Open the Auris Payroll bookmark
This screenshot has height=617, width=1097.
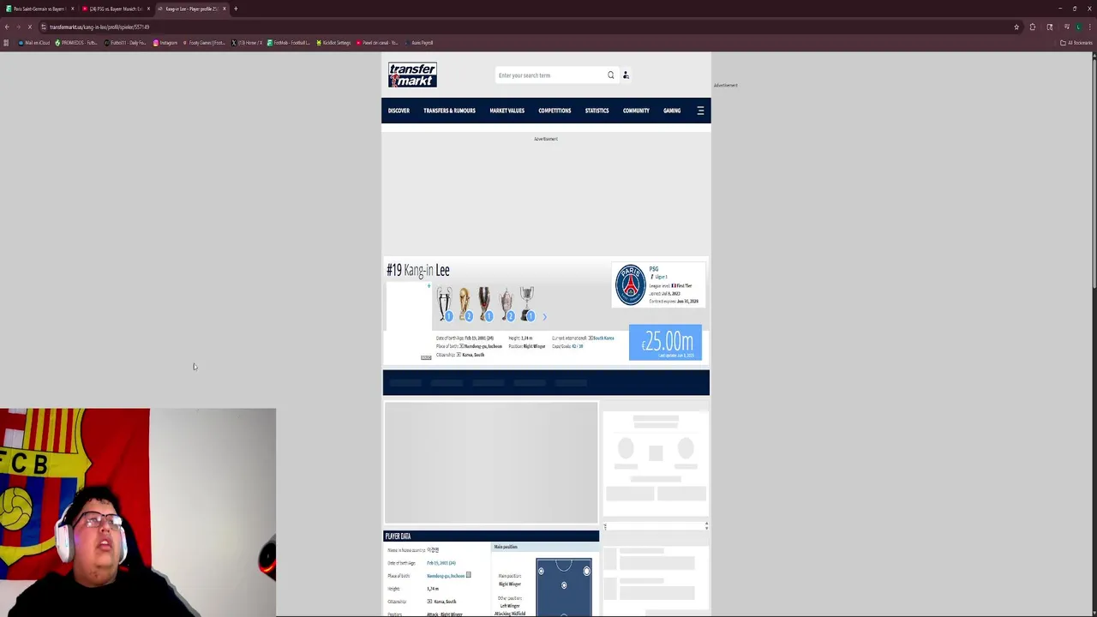[x=420, y=43]
